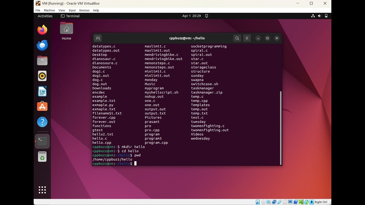The image size is (365, 205).
Task: Open the clock showing Apr 1 20:29
Action: [x=192, y=16]
